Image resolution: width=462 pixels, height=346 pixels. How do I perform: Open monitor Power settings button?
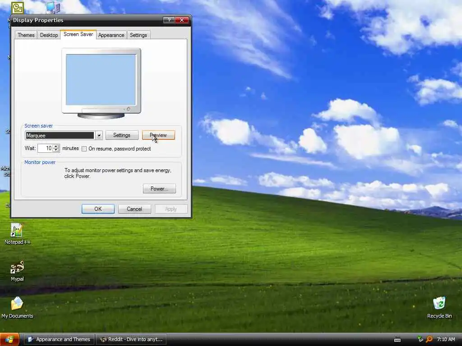pyautogui.click(x=159, y=189)
